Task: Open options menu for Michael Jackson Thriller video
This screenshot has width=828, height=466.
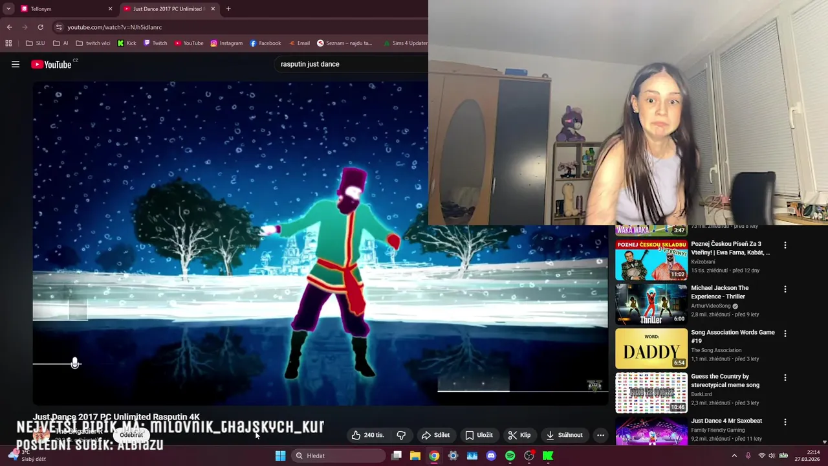Action: [x=785, y=289]
